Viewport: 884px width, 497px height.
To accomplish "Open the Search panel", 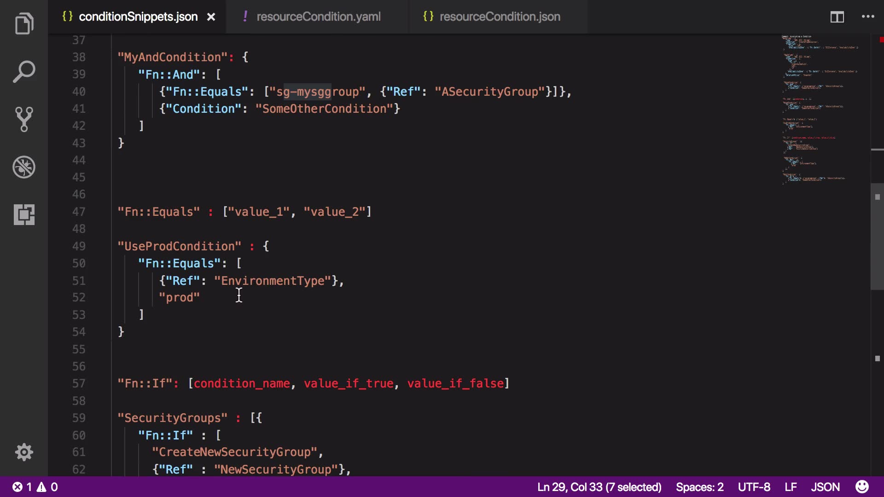I will point(24,72).
